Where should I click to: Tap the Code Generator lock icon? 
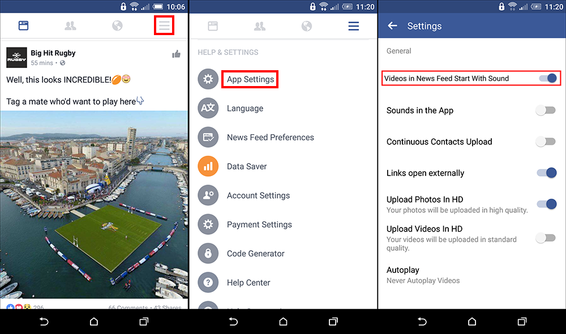pos(208,254)
